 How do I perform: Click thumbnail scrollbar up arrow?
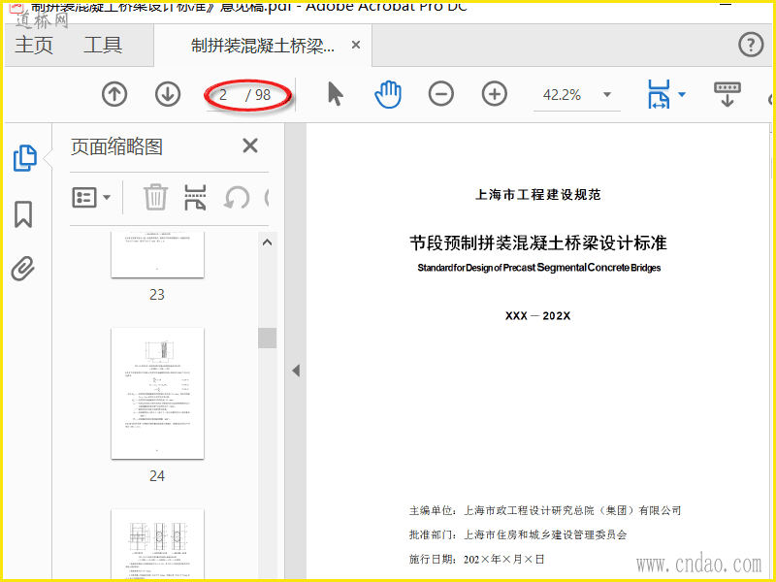click(x=268, y=242)
